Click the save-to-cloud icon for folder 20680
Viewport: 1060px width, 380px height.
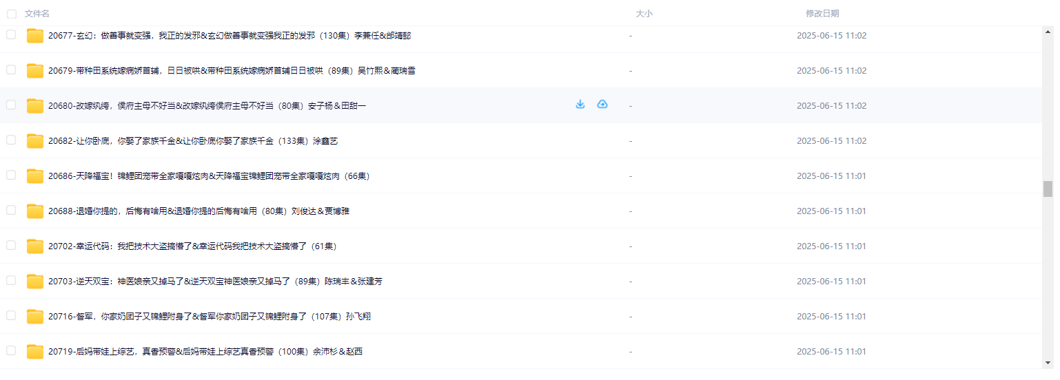click(602, 105)
